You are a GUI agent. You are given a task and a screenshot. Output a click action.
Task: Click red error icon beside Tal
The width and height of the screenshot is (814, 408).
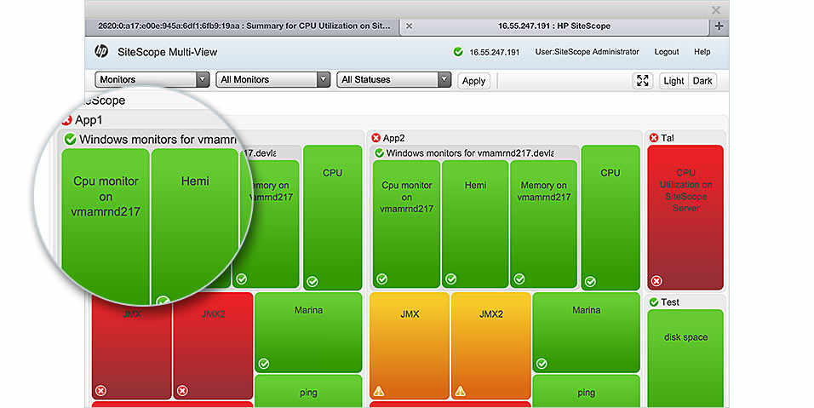(x=654, y=138)
